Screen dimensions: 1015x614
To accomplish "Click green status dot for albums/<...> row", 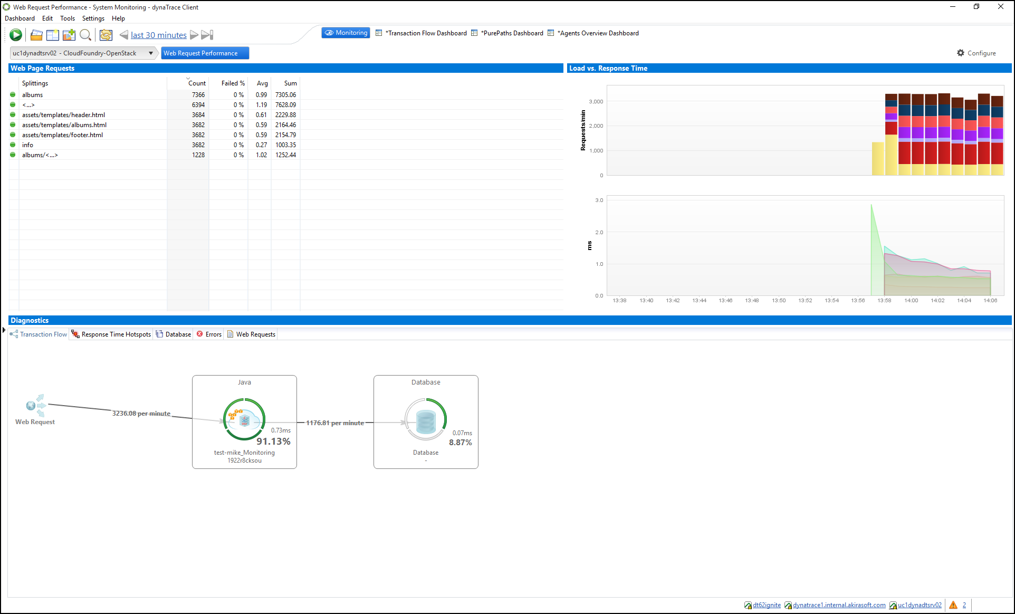I will pyautogui.click(x=13, y=155).
